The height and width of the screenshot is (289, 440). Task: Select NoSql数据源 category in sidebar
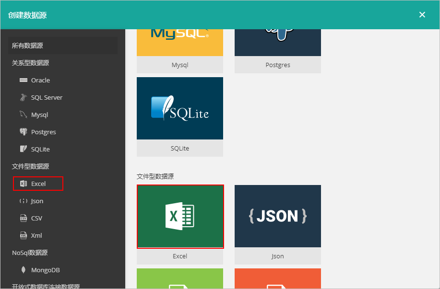coord(30,253)
